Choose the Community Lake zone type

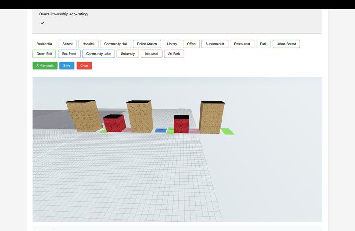click(x=98, y=54)
